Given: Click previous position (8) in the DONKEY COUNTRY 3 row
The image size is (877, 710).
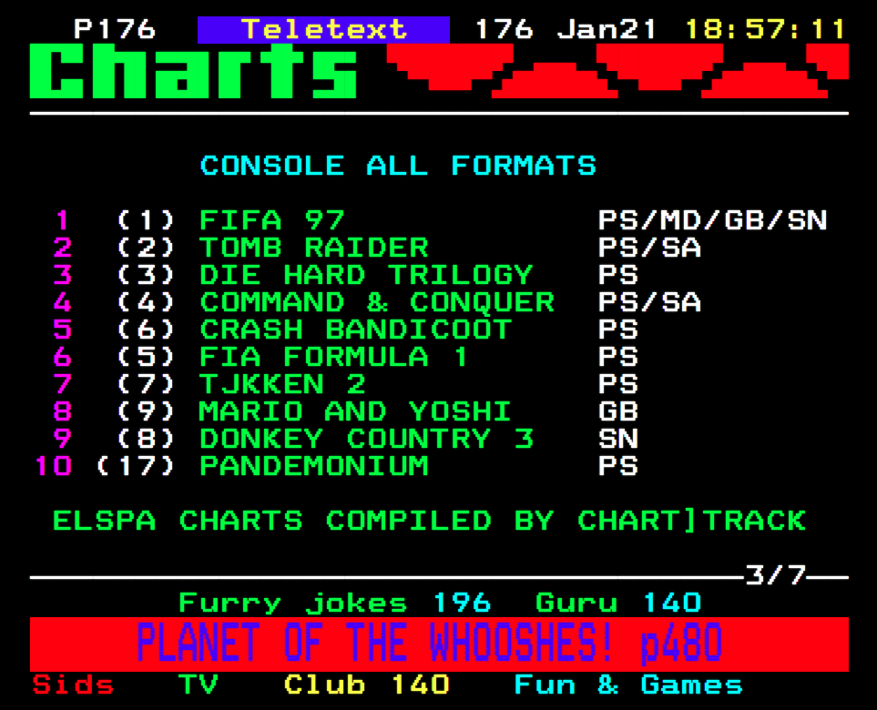Looking at the screenshot, I should (x=146, y=440).
